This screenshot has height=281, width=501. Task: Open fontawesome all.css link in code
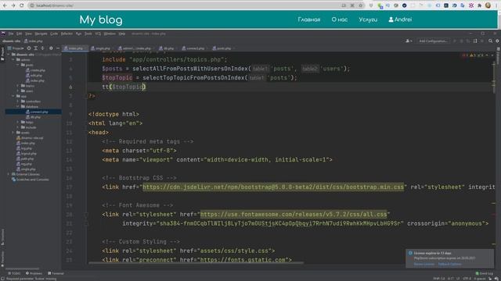[294, 215]
